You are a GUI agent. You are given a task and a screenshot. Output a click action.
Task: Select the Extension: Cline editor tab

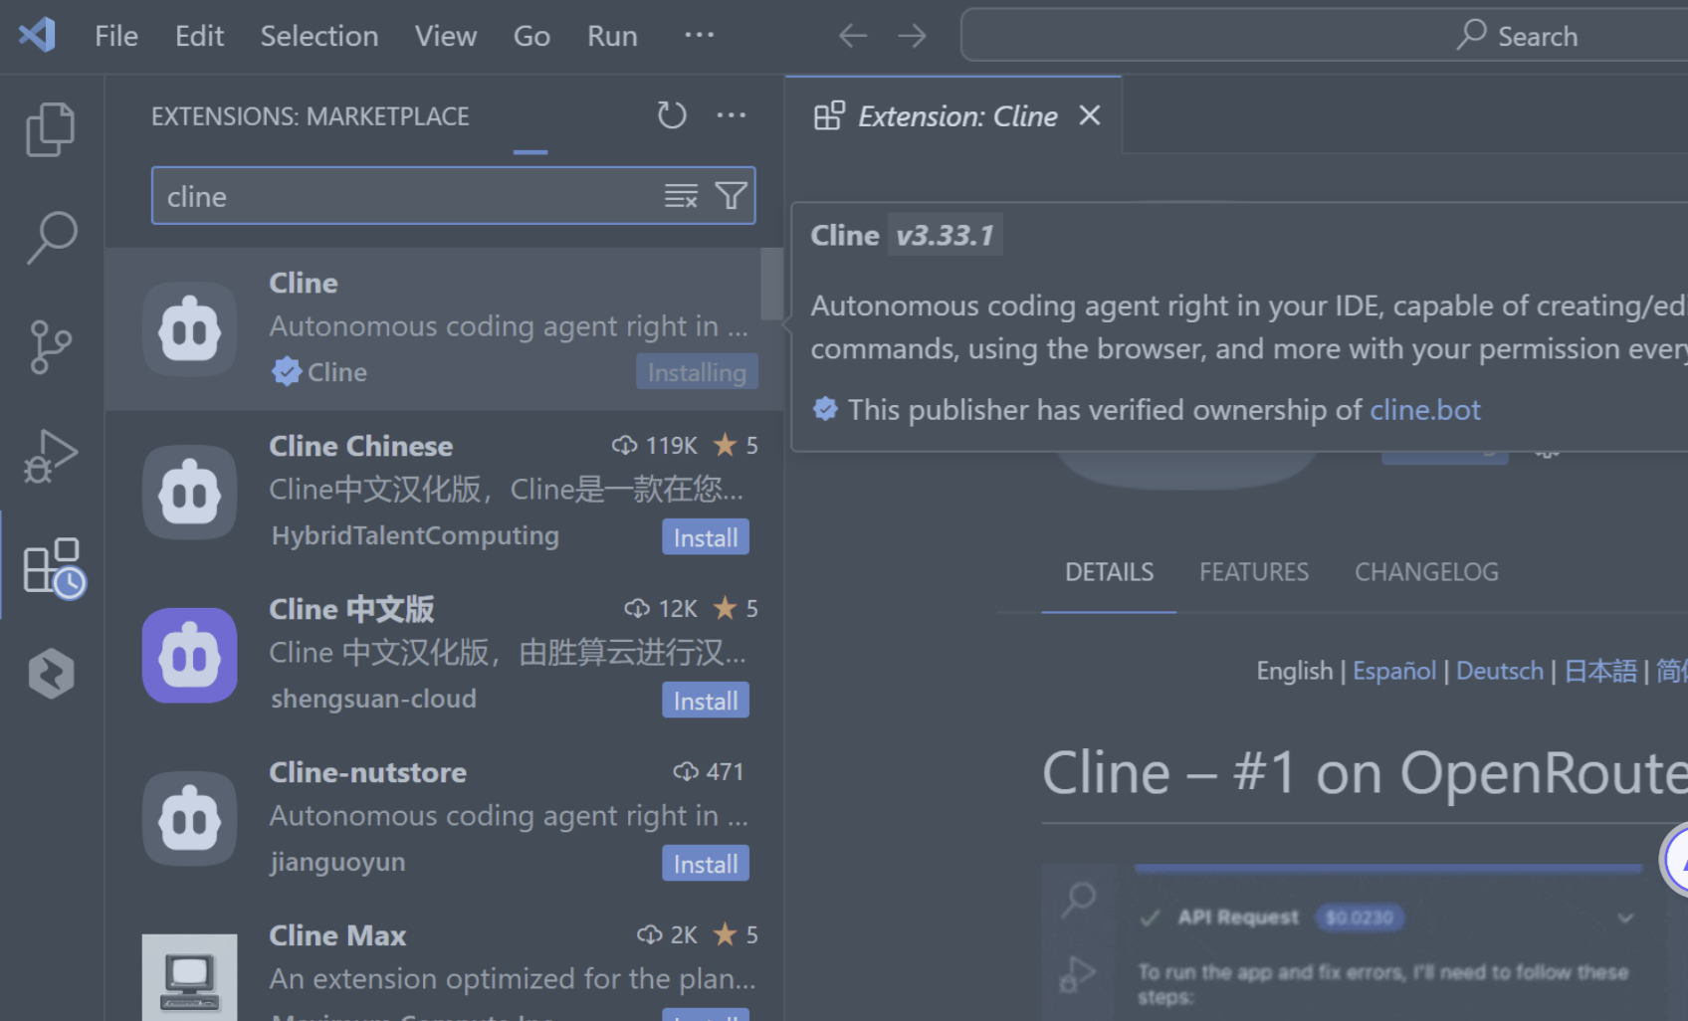tap(953, 115)
